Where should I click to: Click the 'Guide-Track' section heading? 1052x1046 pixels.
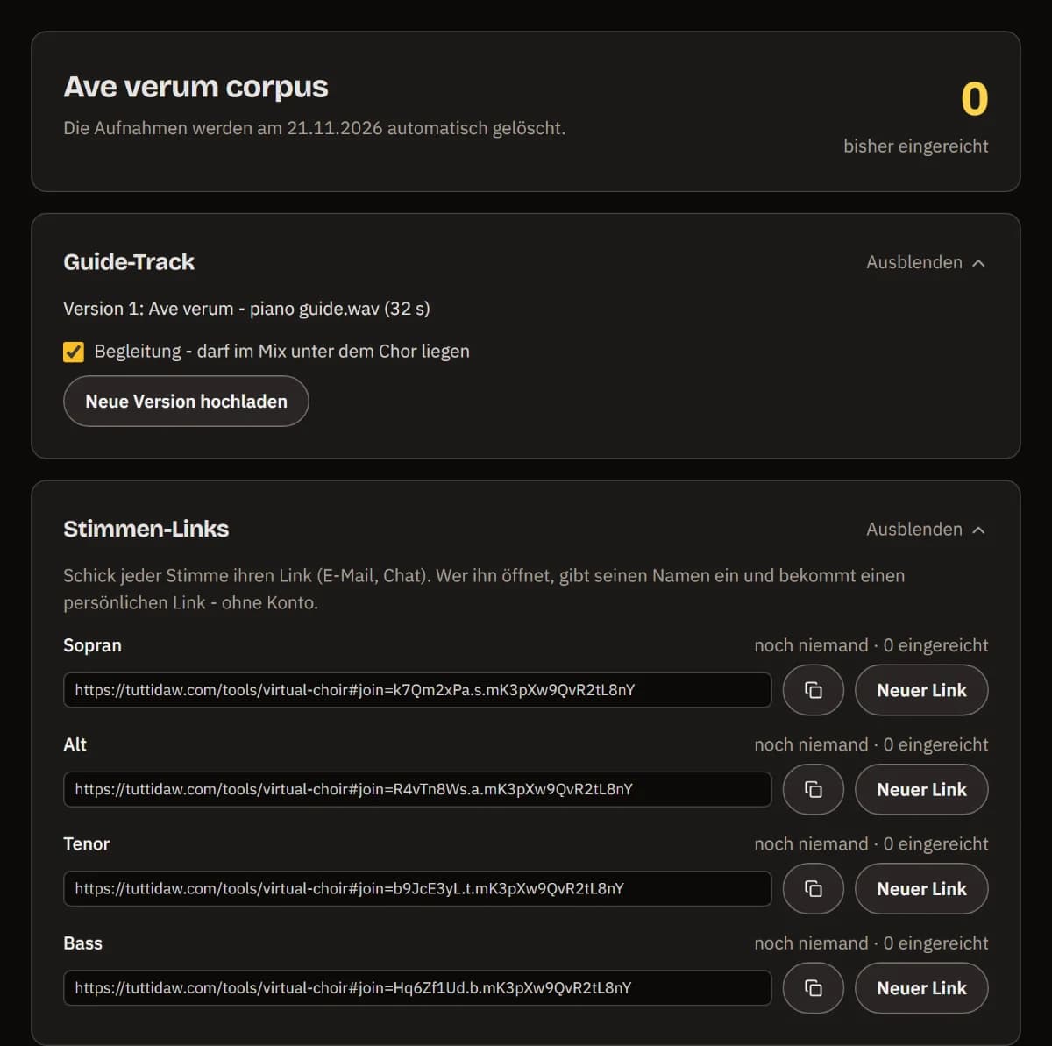(129, 262)
